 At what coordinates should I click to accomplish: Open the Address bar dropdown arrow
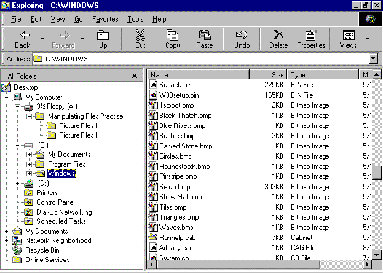[373, 59]
